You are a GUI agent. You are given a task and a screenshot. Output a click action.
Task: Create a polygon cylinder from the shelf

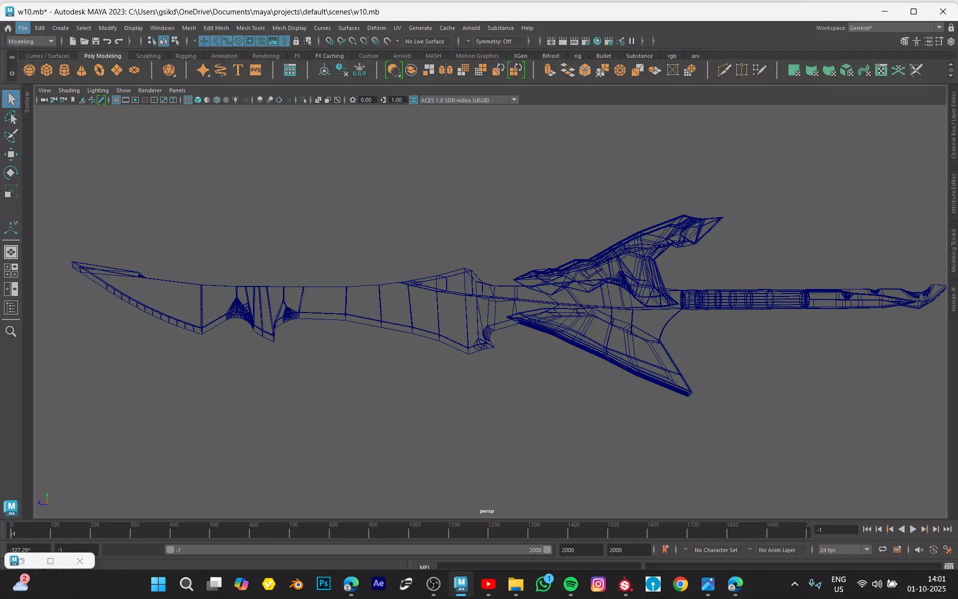(64, 70)
